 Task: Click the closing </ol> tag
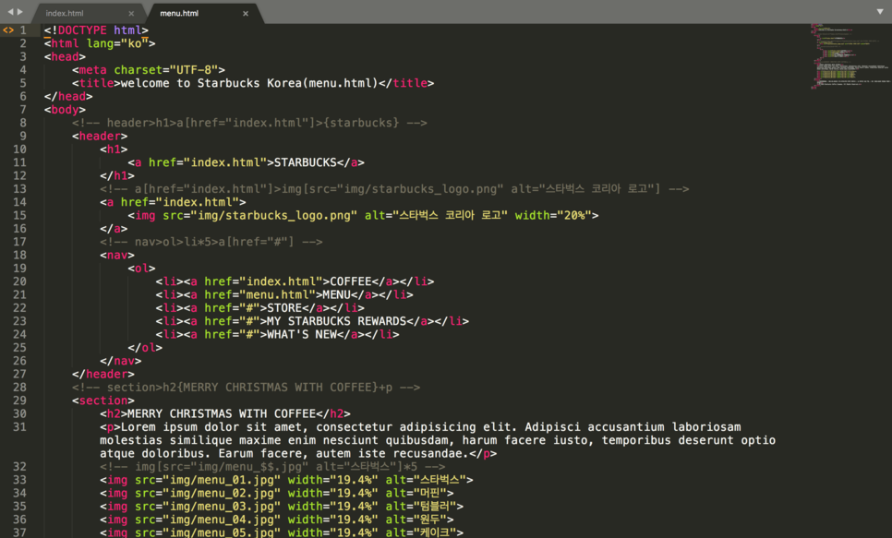[x=145, y=348]
